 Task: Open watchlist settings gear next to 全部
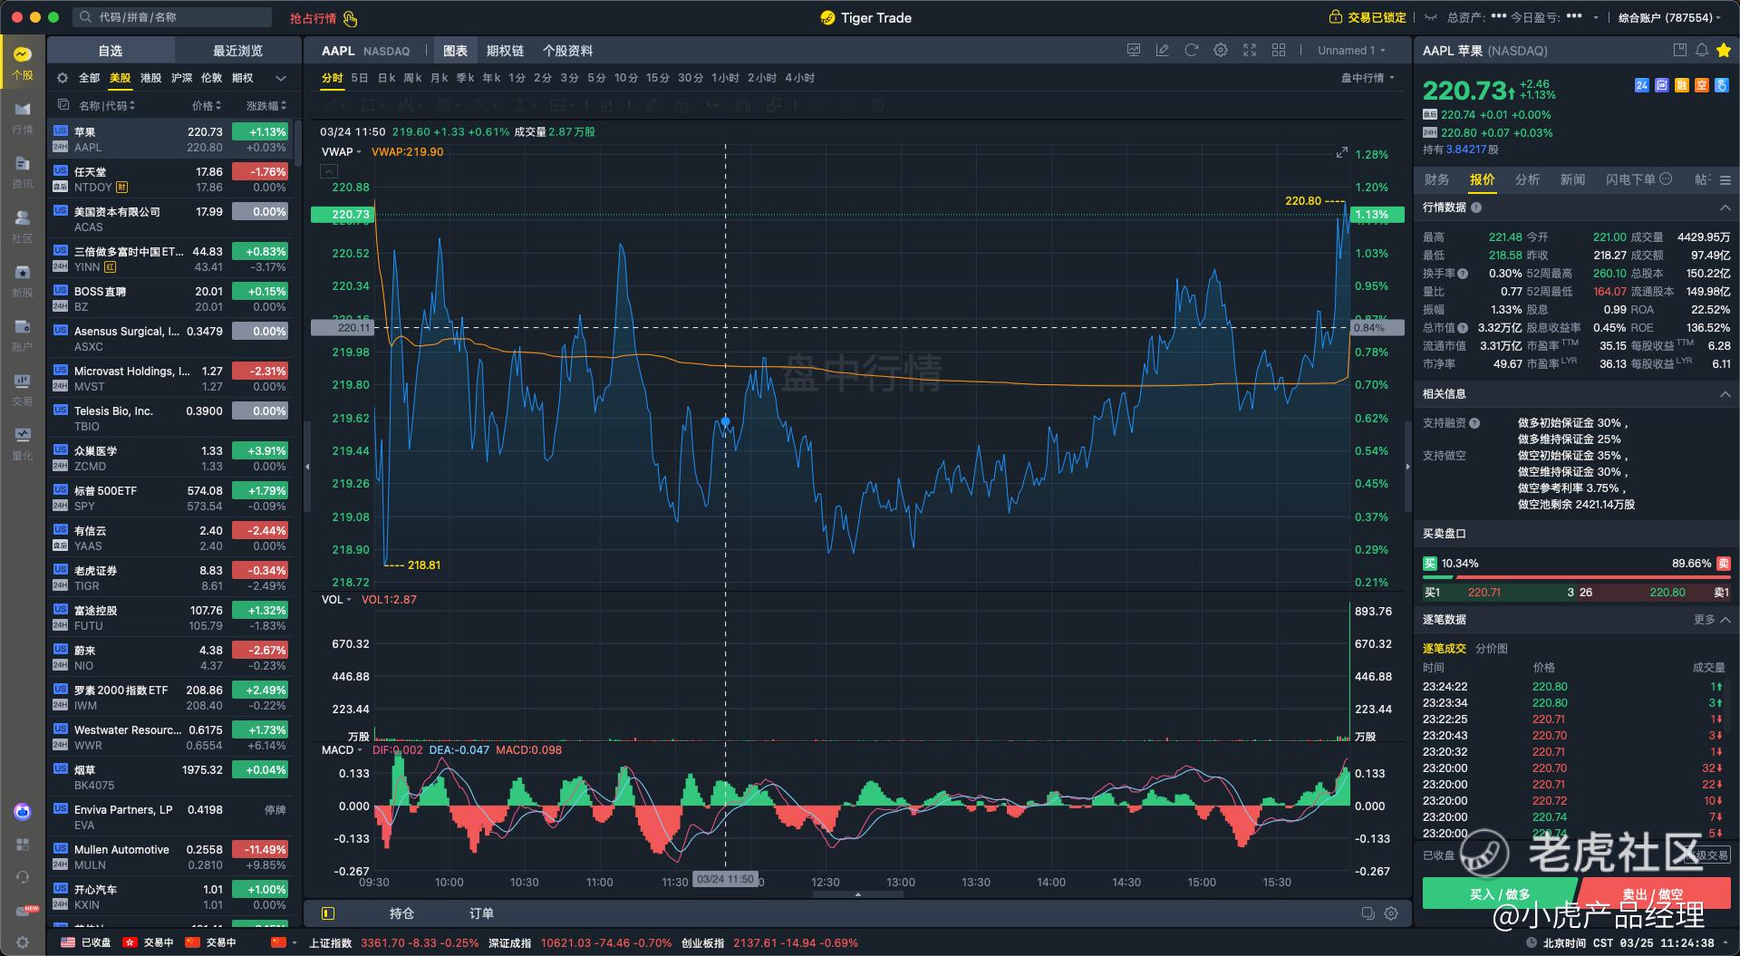63,78
